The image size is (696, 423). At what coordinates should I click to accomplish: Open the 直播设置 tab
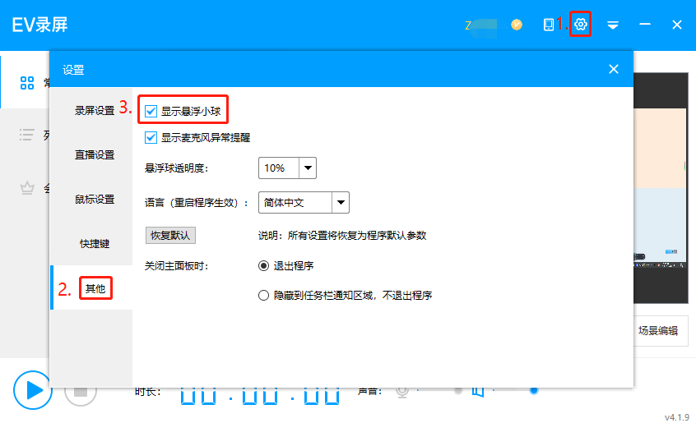pyautogui.click(x=95, y=155)
